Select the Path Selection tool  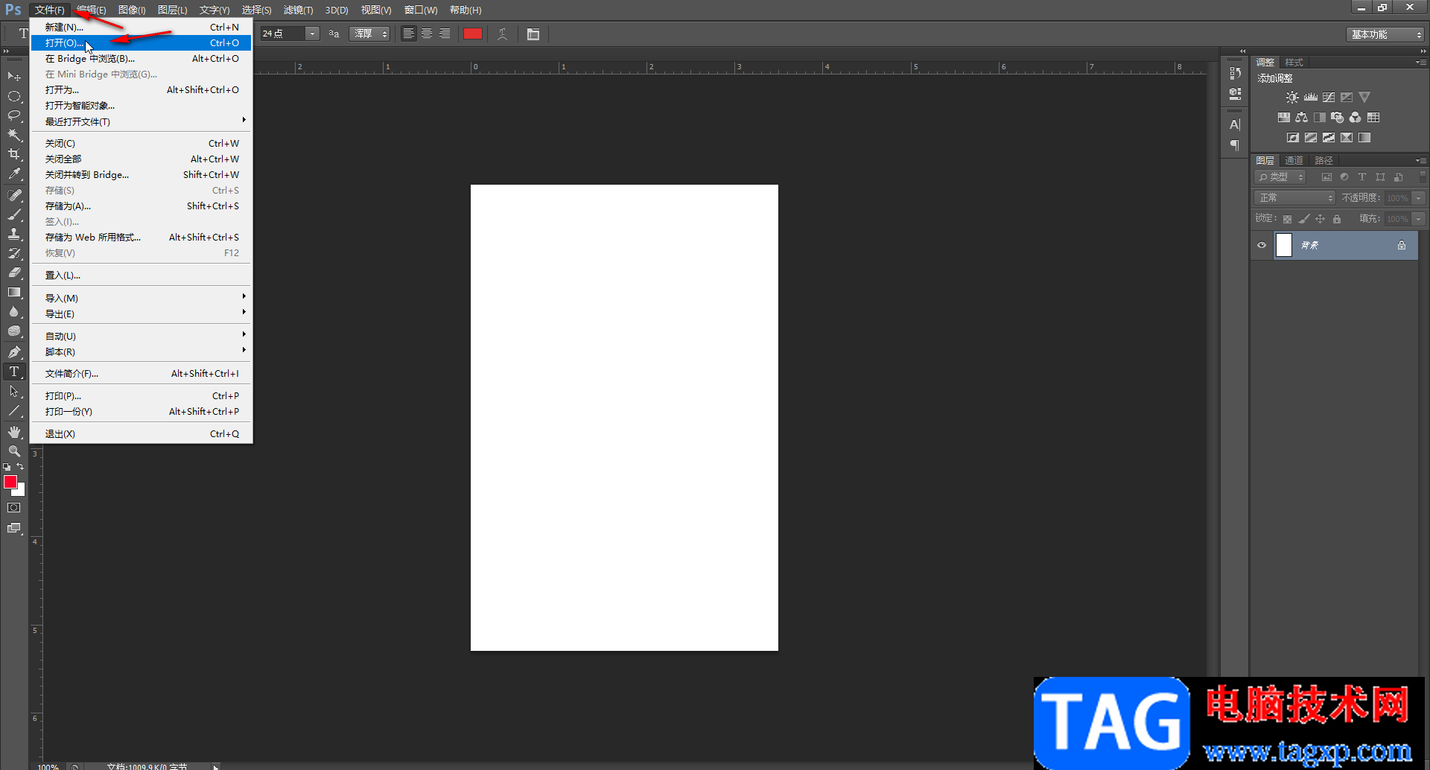pos(14,391)
